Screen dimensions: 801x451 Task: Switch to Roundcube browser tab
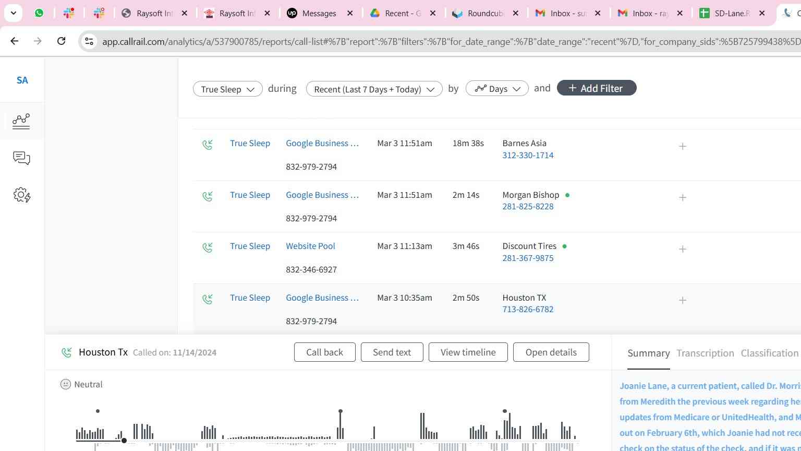click(x=485, y=13)
